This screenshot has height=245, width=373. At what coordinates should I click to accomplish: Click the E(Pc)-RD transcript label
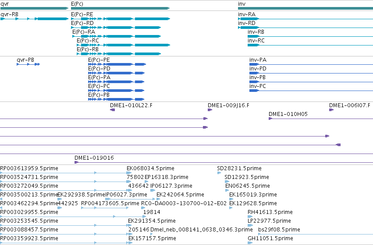point(82,23)
